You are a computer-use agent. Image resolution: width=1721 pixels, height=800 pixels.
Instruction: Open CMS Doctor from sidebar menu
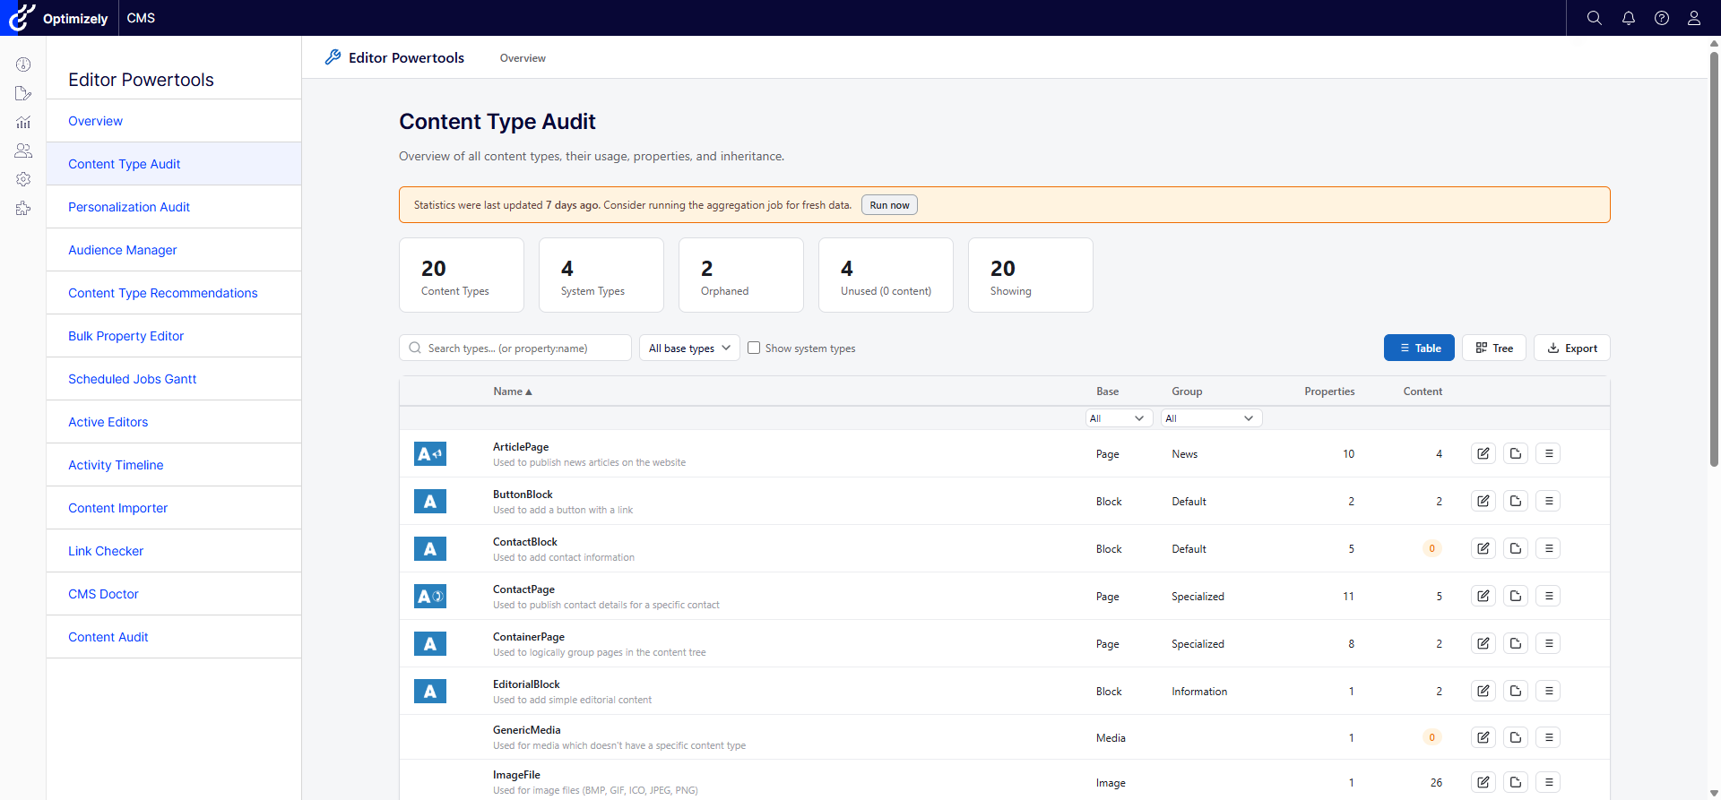[x=103, y=594]
